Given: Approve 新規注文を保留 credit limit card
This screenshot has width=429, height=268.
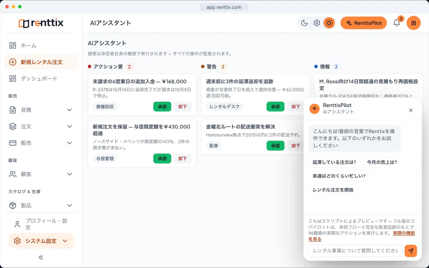Looking at the screenshot, I should (162, 159).
